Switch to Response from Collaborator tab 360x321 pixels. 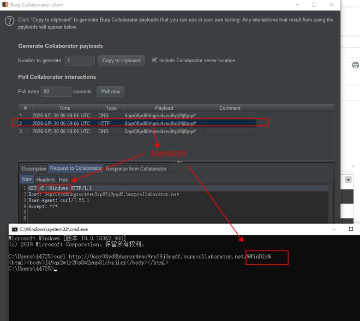click(x=136, y=169)
